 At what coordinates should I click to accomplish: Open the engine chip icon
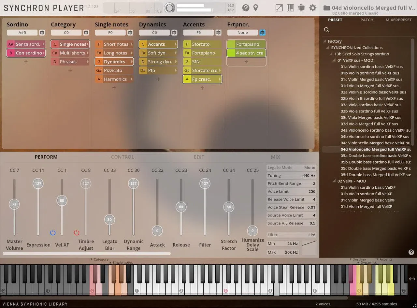pos(301,8)
